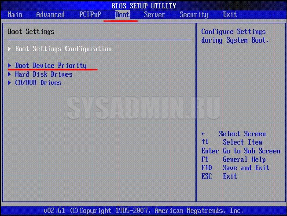Go to the Server tab
287x216 pixels.
(154, 15)
